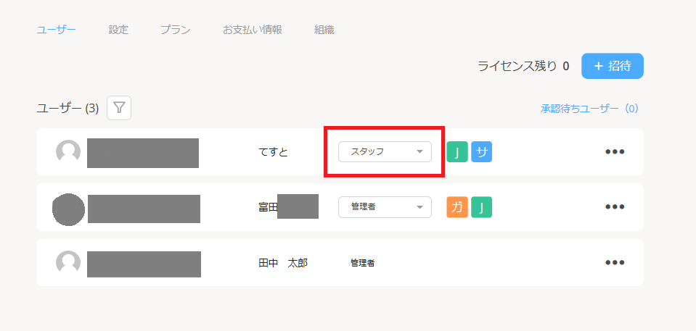Open three-dot menu for 富田 user

point(615,207)
